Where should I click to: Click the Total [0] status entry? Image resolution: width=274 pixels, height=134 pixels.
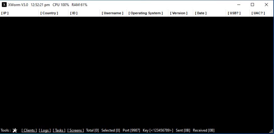[x=92, y=130]
